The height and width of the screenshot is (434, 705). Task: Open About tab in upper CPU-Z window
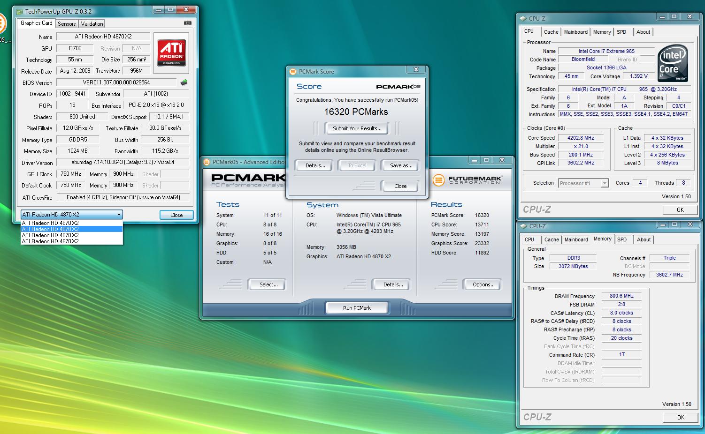coord(644,32)
